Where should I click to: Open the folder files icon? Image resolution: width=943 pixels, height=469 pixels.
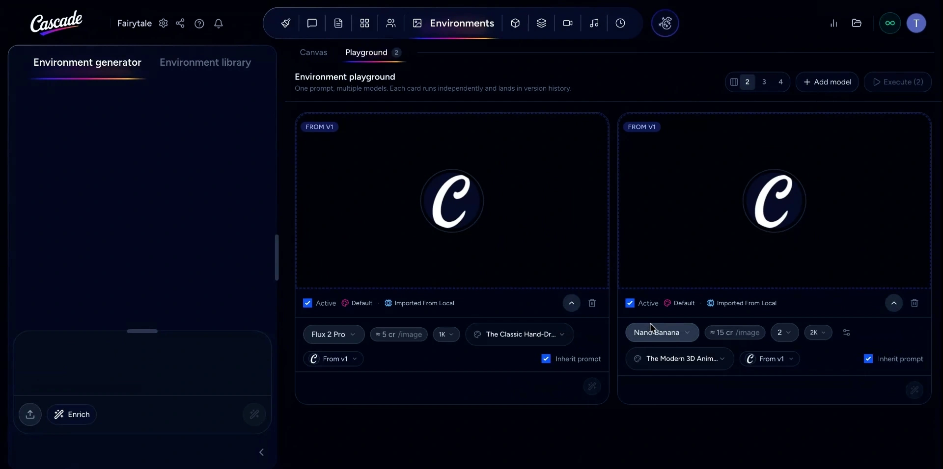coord(857,23)
